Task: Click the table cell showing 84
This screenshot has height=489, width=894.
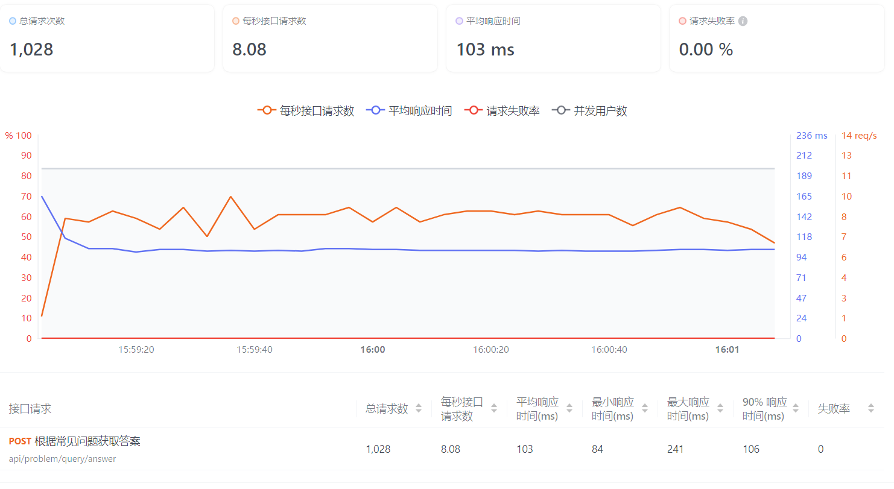Action: (x=597, y=449)
